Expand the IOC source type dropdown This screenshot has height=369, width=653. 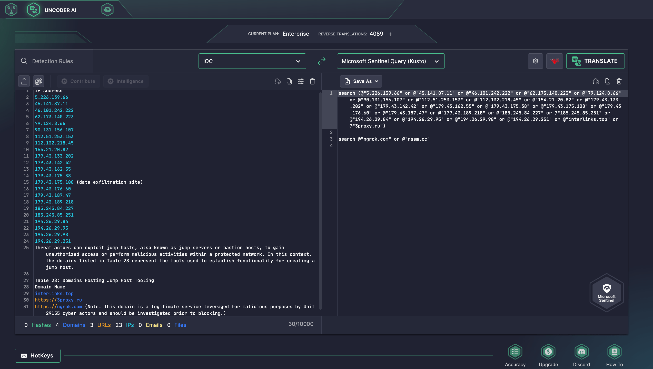[252, 61]
